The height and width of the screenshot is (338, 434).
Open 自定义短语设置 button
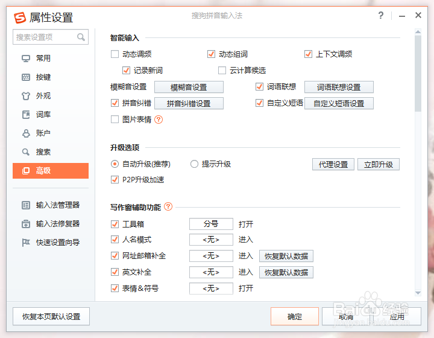point(339,103)
